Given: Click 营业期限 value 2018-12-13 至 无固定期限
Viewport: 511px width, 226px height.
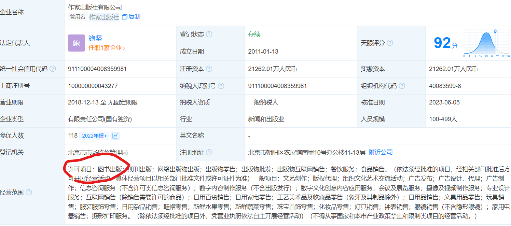Looking at the screenshot, I should pos(103,102).
